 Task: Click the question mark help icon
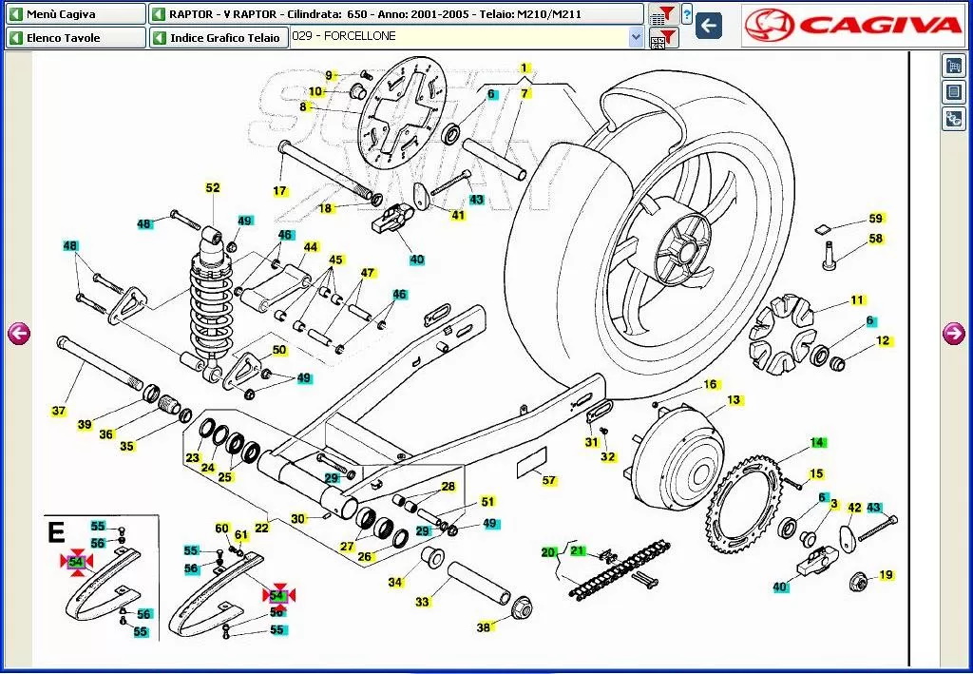click(687, 14)
